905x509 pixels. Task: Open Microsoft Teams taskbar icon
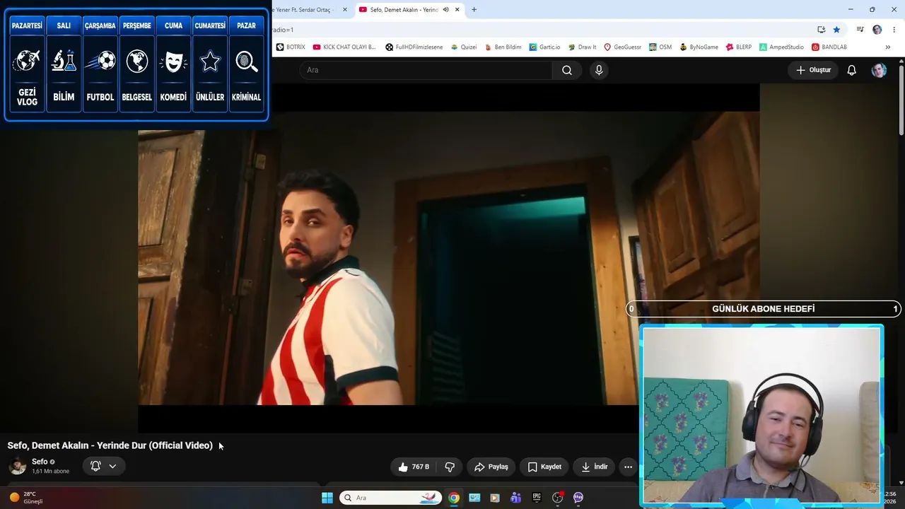(x=515, y=498)
